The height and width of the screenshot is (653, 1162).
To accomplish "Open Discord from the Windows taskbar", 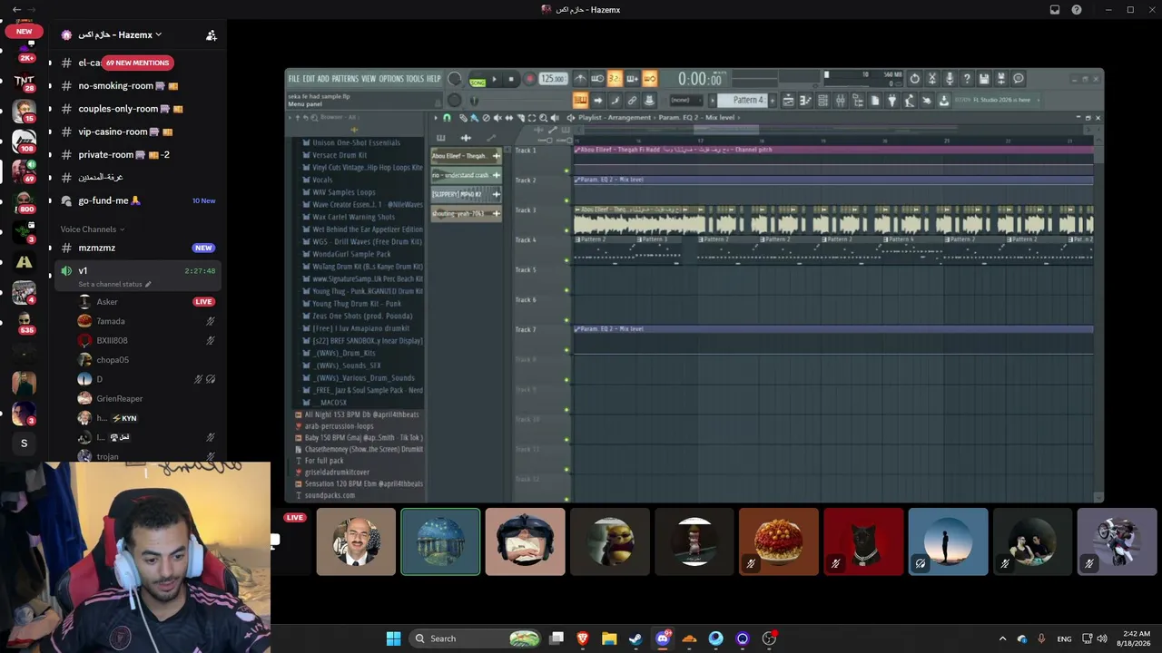I will [x=663, y=638].
